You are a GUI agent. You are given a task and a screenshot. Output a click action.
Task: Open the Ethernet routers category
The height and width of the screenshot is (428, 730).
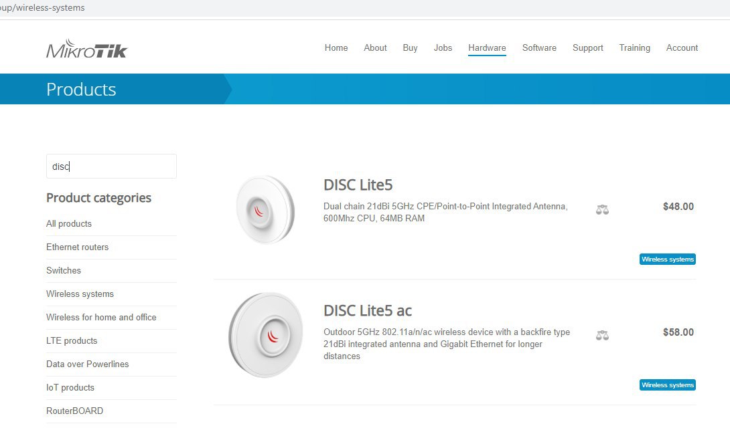click(77, 247)
